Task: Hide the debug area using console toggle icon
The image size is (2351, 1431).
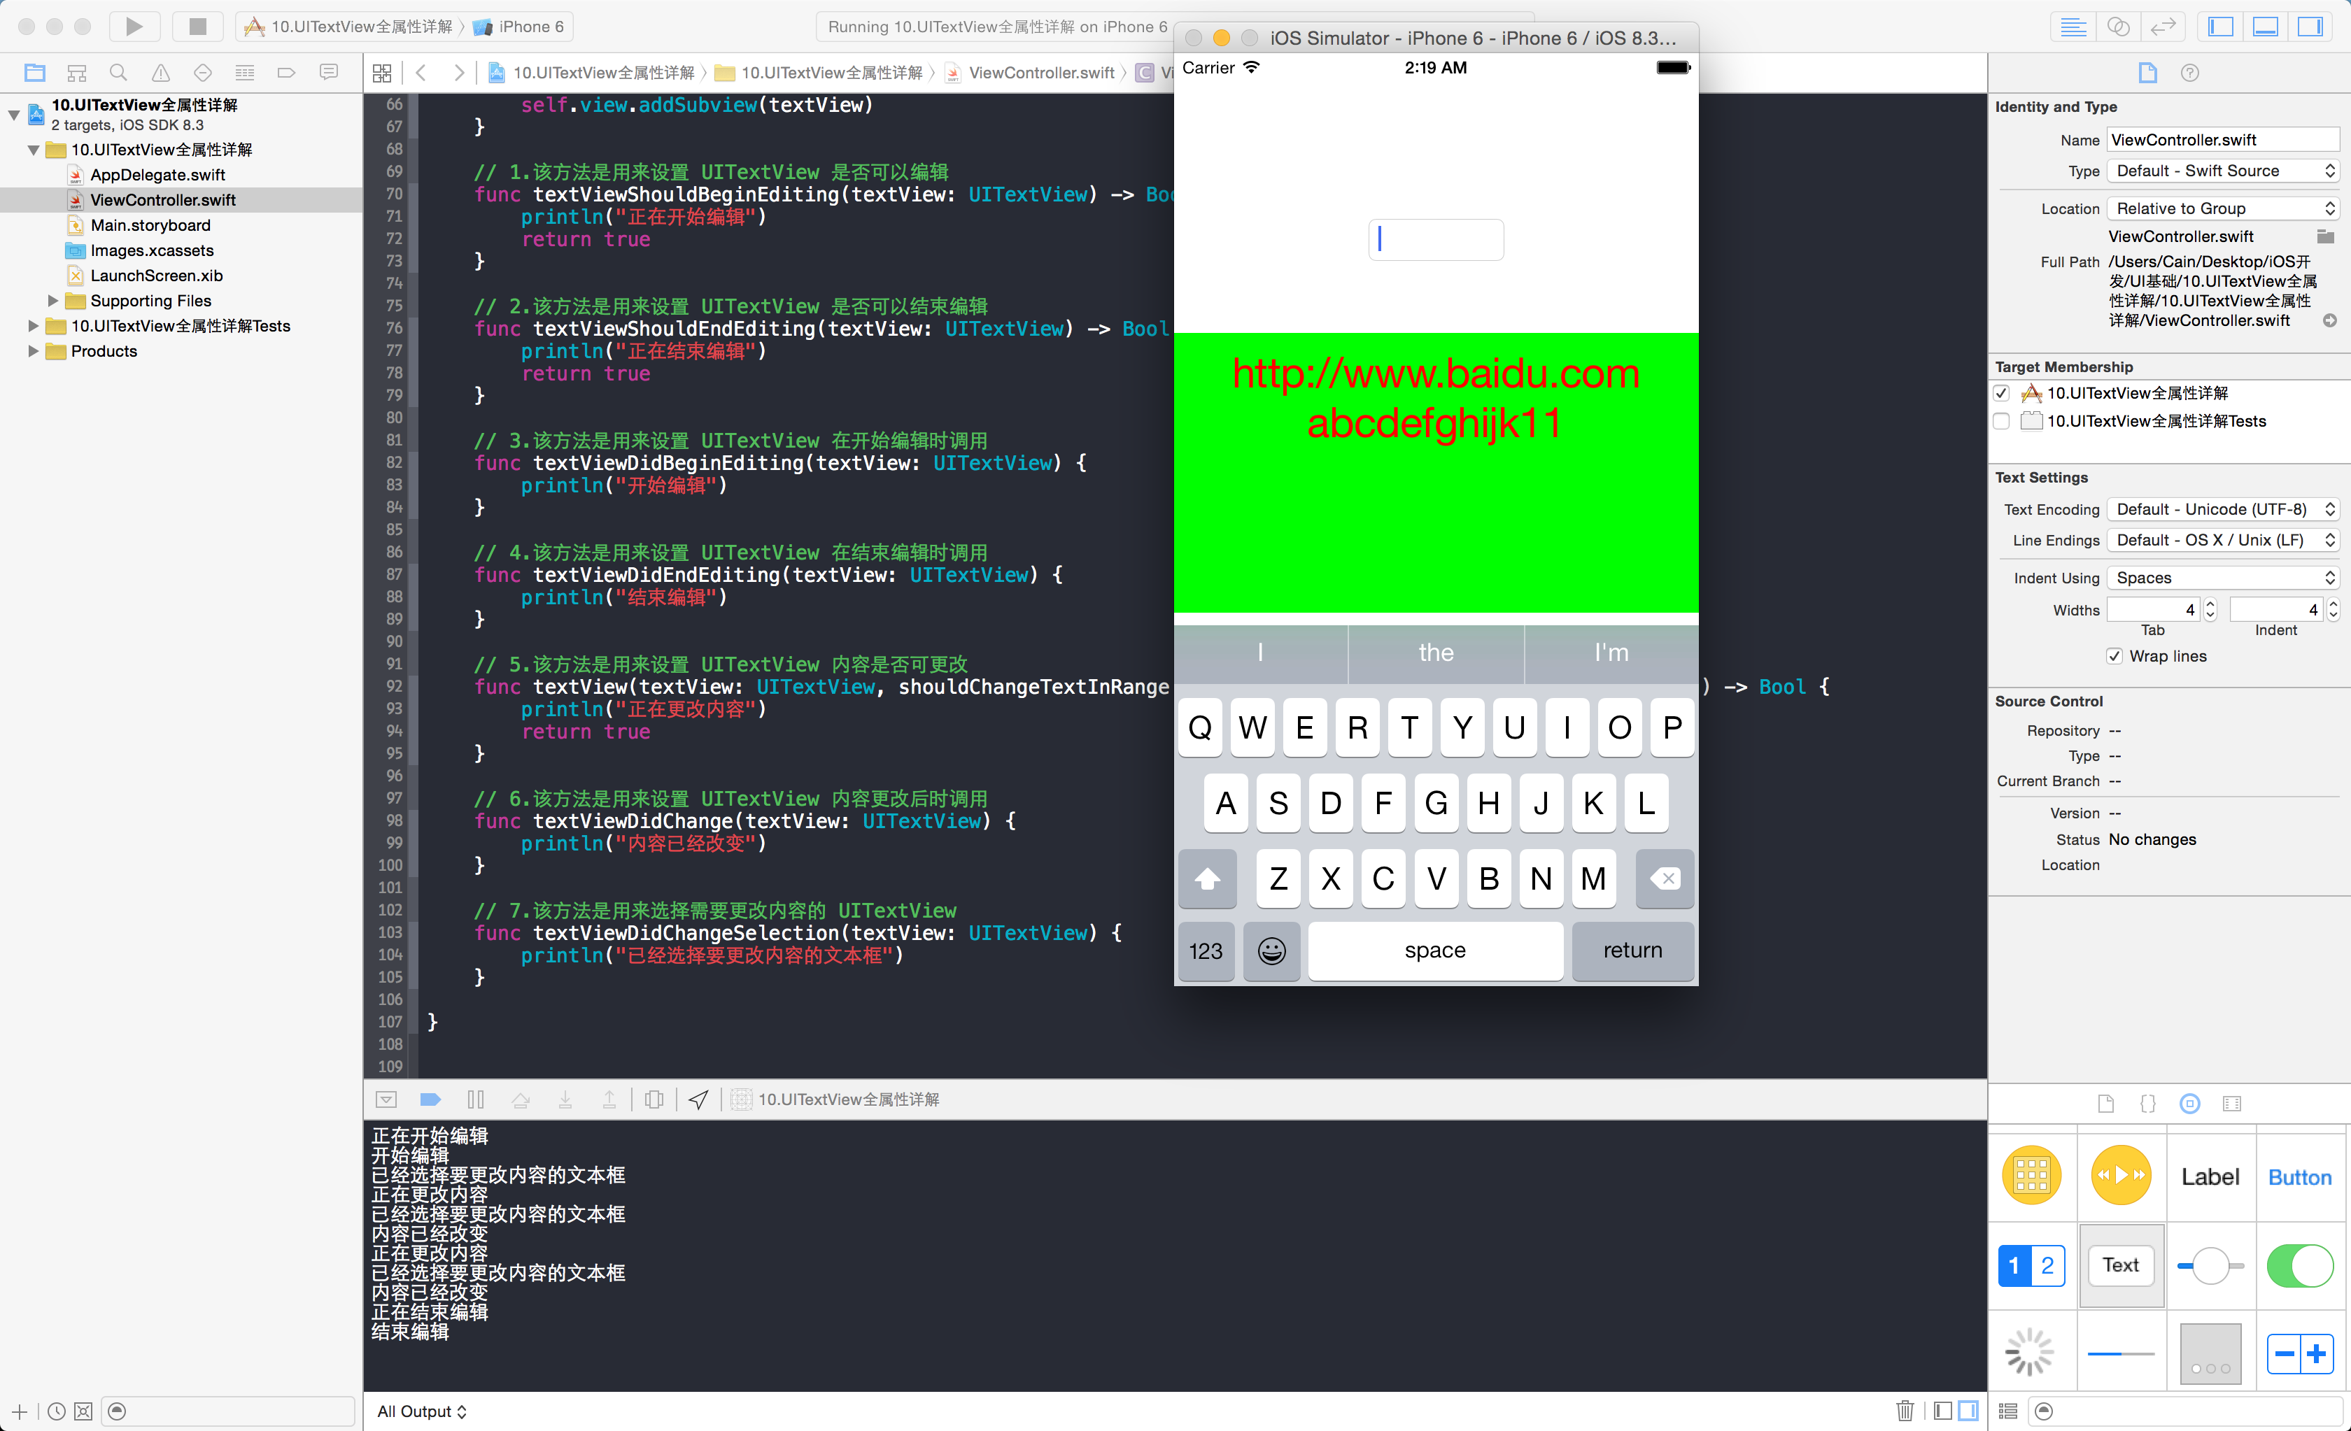Action: pos(386,1099)
